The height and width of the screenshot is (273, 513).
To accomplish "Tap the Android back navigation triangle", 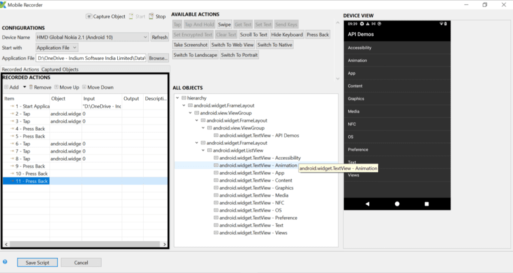I will click(367, 204).
